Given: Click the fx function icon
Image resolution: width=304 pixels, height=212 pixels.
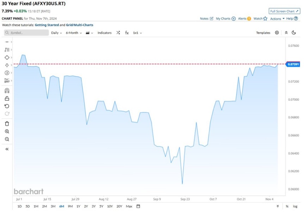Looking at the screenshot, I should pos(127,33).
